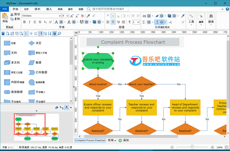
Task: Select the 决定 decision shape in library
Action: (35, 43)
